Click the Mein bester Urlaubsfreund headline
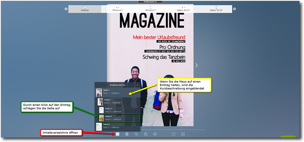The image size is (304, 142). (159, 37)
